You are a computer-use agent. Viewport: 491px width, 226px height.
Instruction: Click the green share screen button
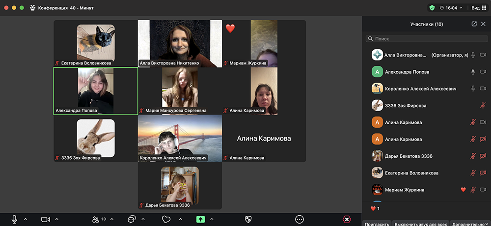pos(200,219)
